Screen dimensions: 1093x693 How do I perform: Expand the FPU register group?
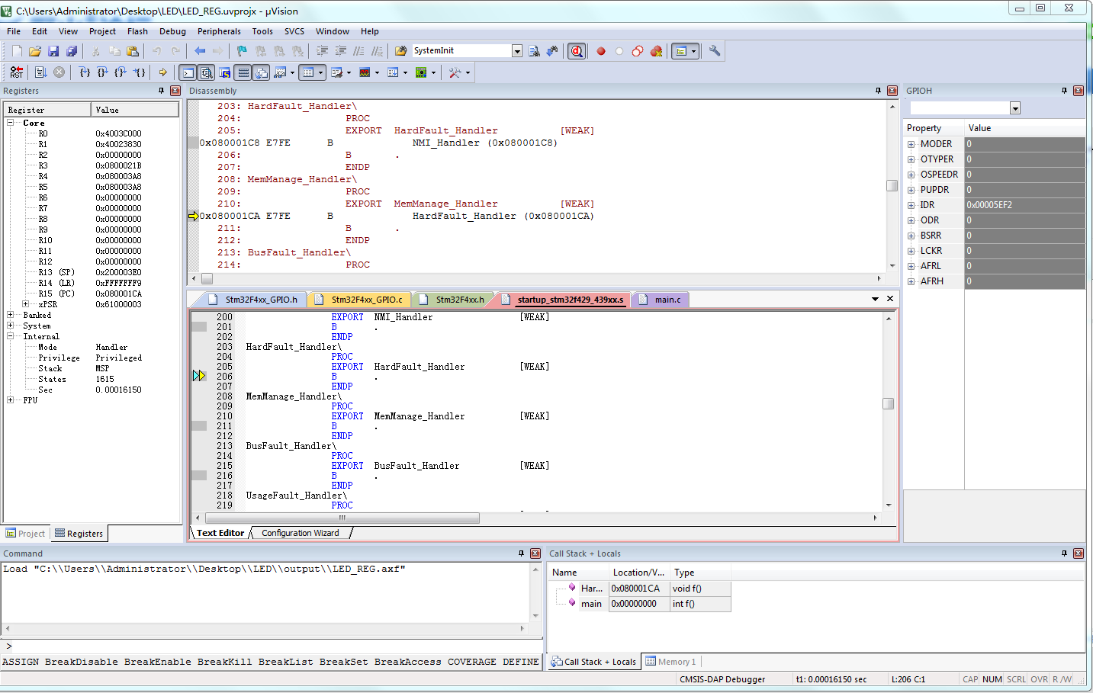10,400
